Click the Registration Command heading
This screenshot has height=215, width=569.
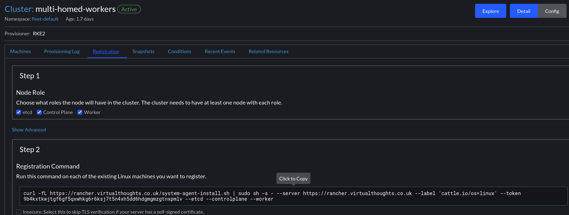click(48, 166)
